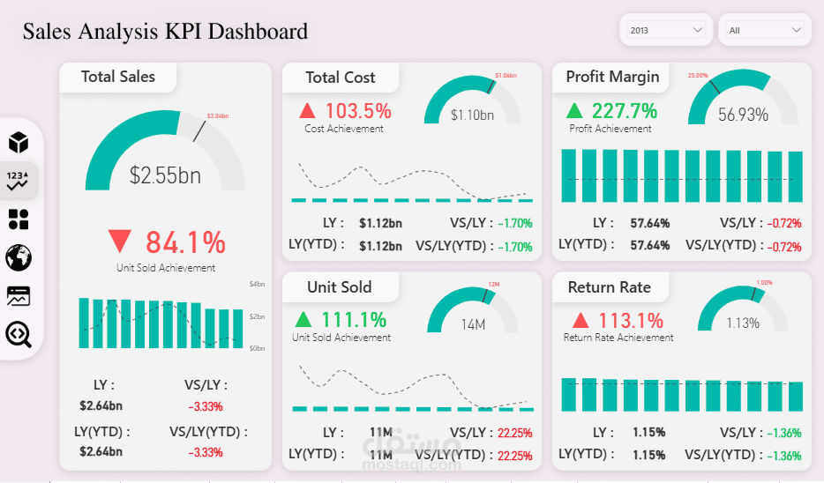Click the red up triangle beside 103.5%
The height and width of the screenshot is (483, 824).
(307, 111)
